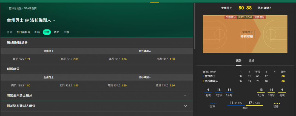Click 洛杉磯湖人 total 88 in table

pos(283,81)
